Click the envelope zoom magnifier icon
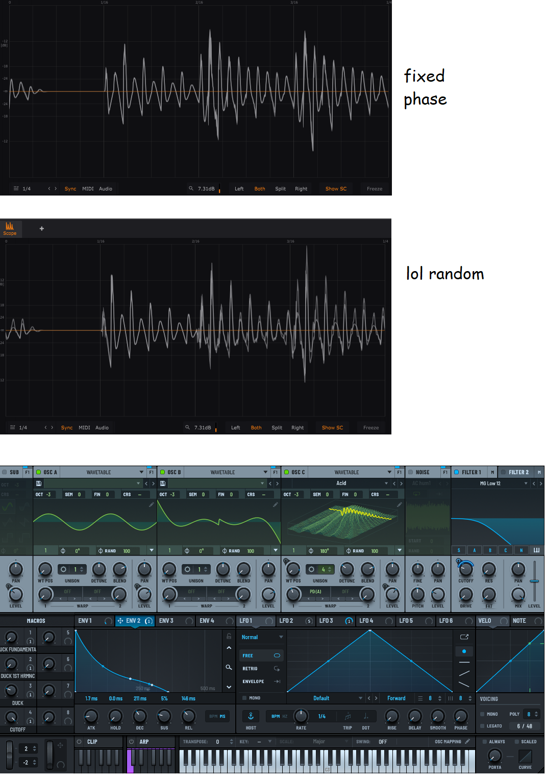 [x=229, y=667]
